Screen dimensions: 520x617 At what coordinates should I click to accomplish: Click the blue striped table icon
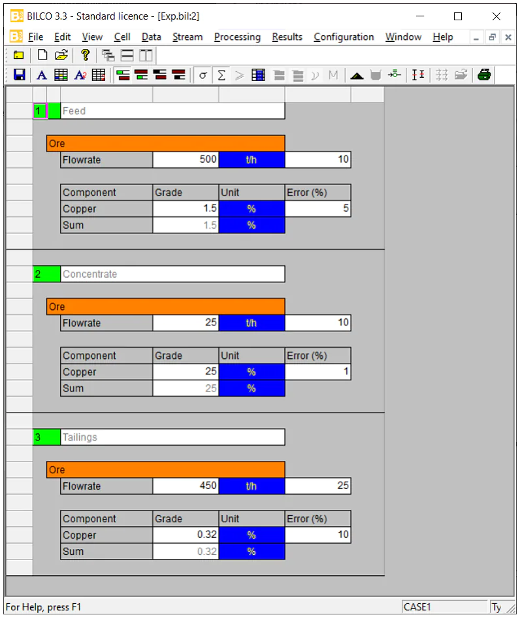coord(259,75)
